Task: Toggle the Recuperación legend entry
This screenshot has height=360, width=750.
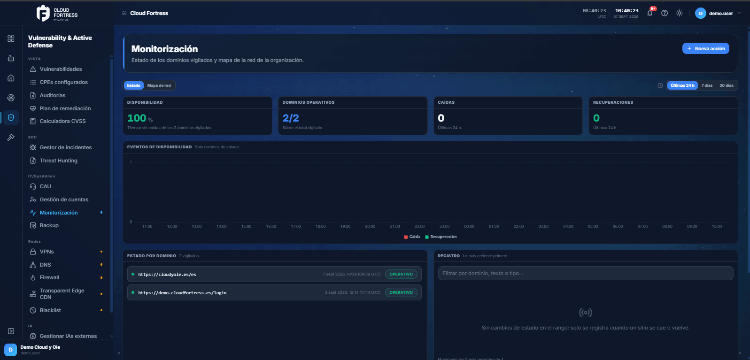Action: tap(441, 237)
